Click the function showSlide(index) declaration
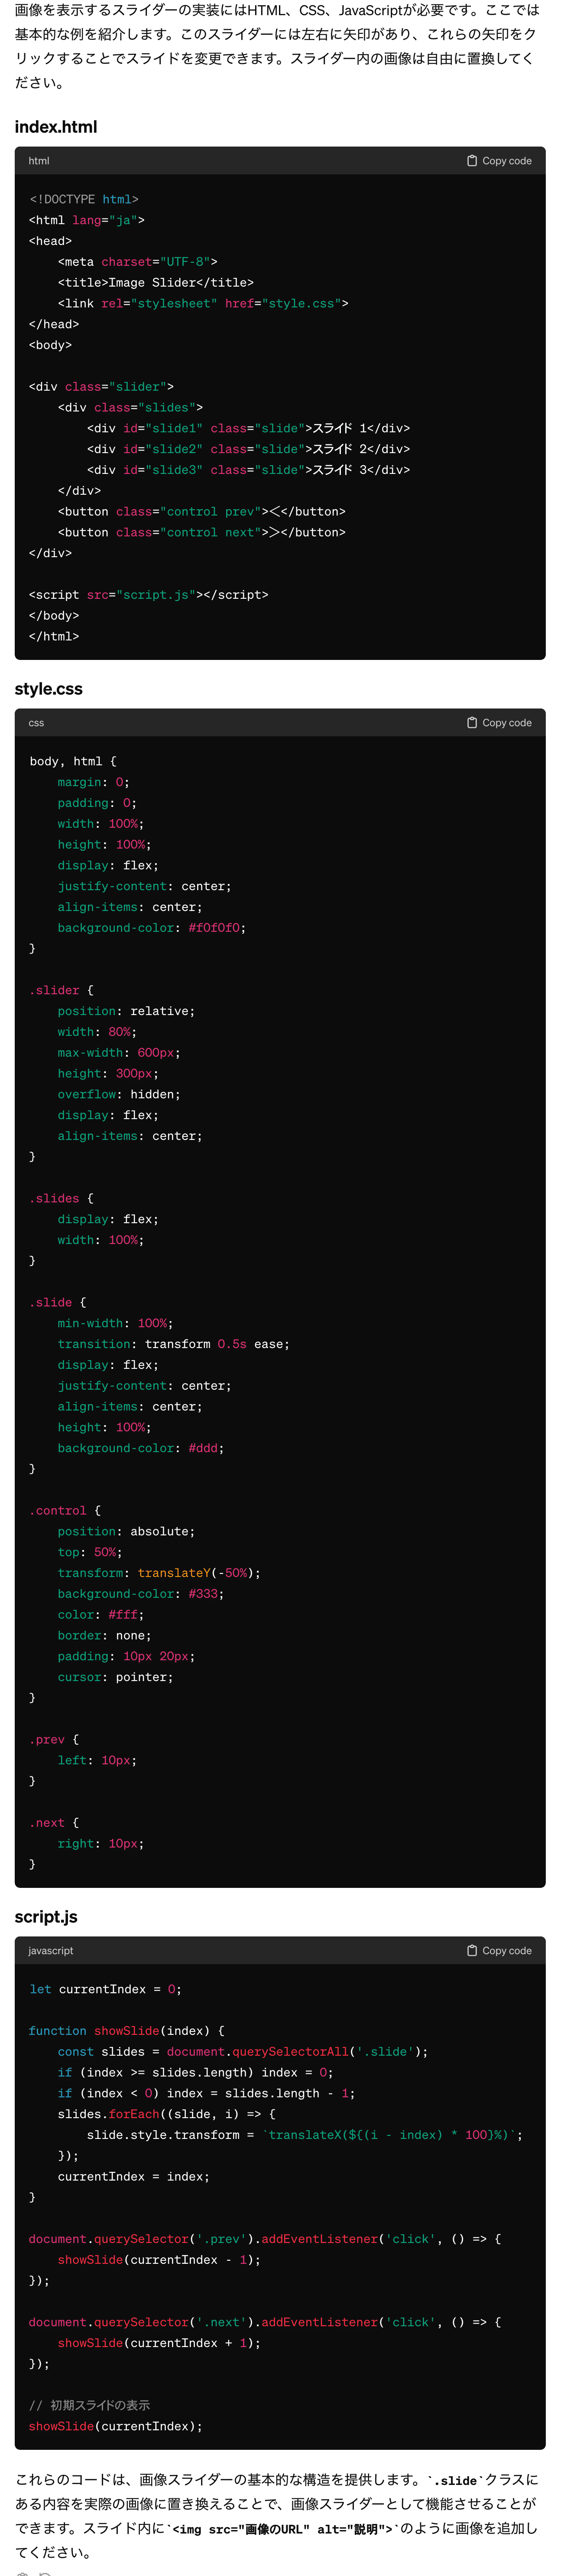 coord(127,2031)
